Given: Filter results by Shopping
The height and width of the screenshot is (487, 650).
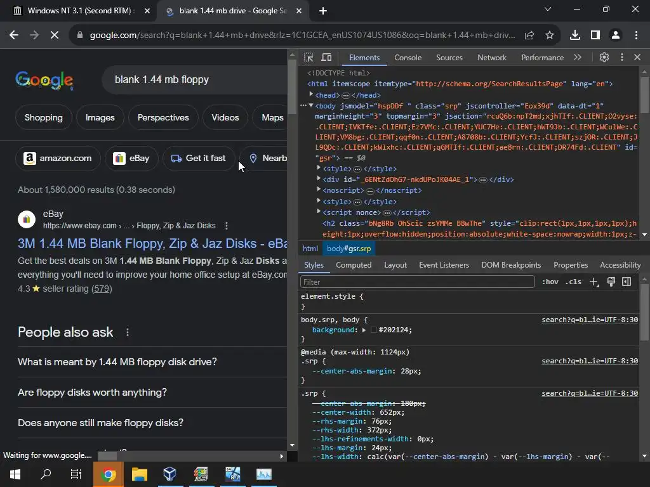Looking at the screenshot, I should [x=44, y=117].
